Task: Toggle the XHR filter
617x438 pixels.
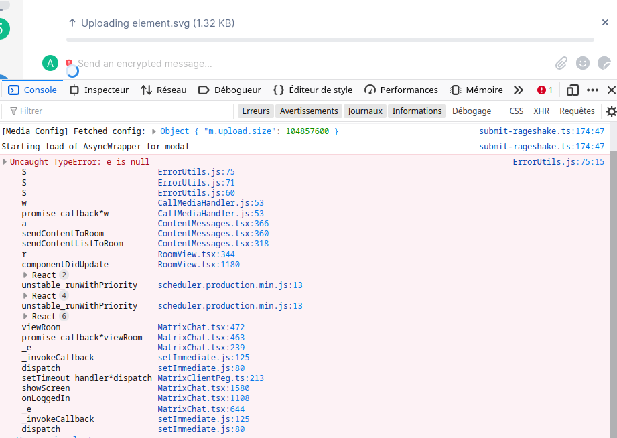Action: pyautogui.click(x=541, y=111)
